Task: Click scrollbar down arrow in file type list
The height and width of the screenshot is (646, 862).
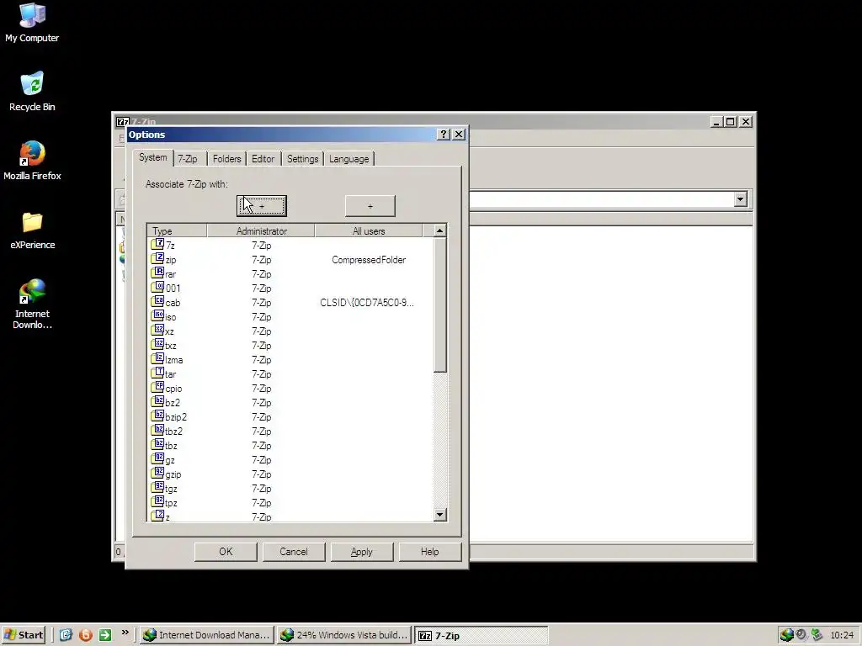Action: tap(439, 515)
